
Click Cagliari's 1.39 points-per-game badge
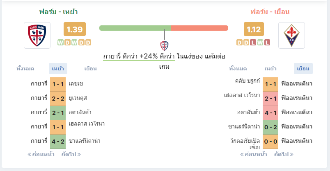pos(75,29)
